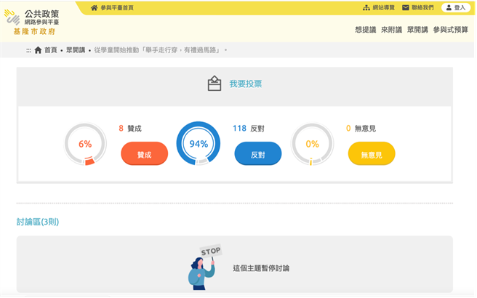The height and width of the screenshot is (298, 477).
Task: Click the 0% no-opinion progress circle
Action: tap(312, 144)
